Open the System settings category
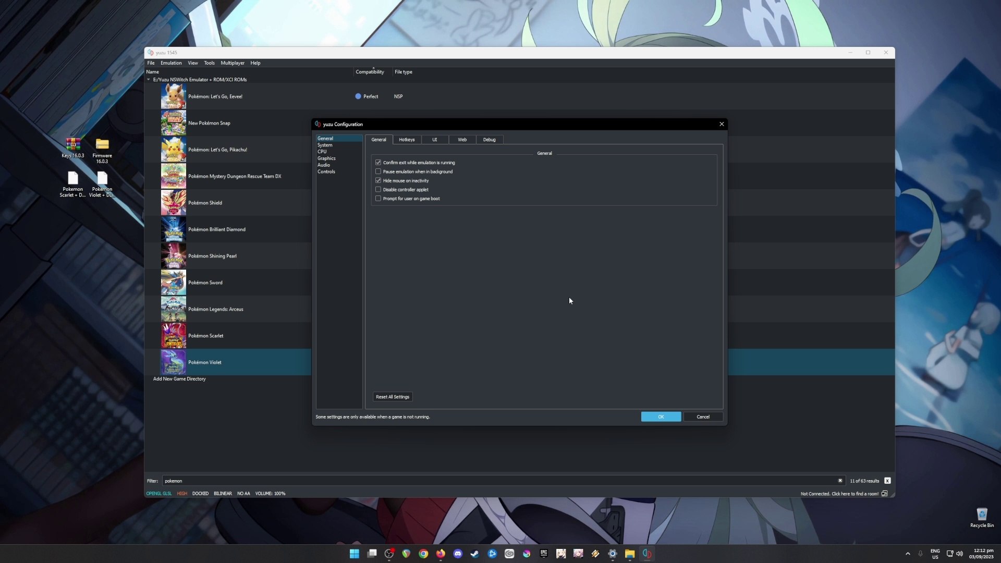The height and width of the screenshot is (563, 1001). (325, 145)
